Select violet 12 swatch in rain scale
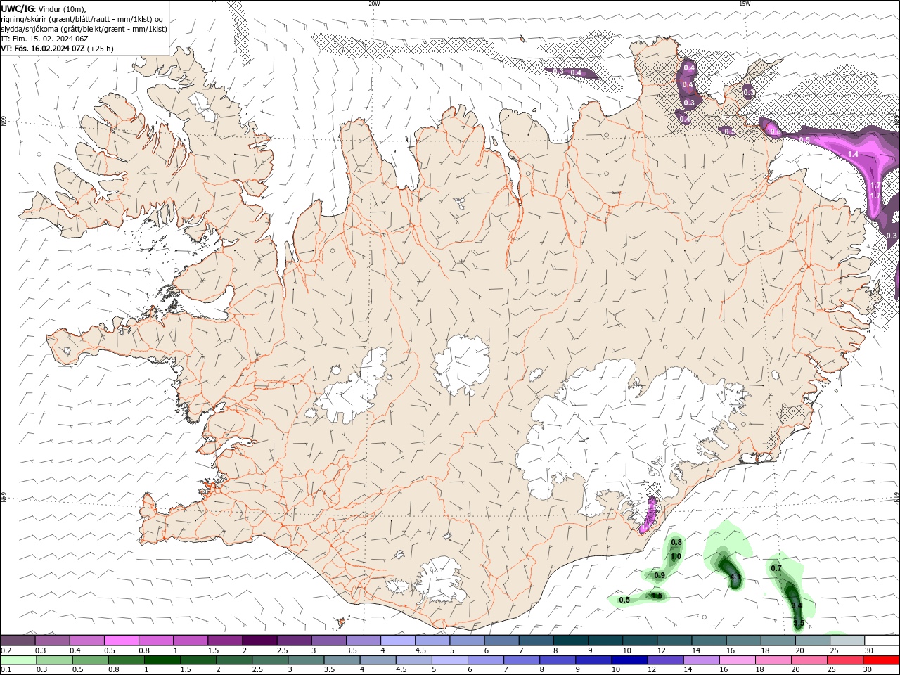900x675 pixels. coord(665,660)
